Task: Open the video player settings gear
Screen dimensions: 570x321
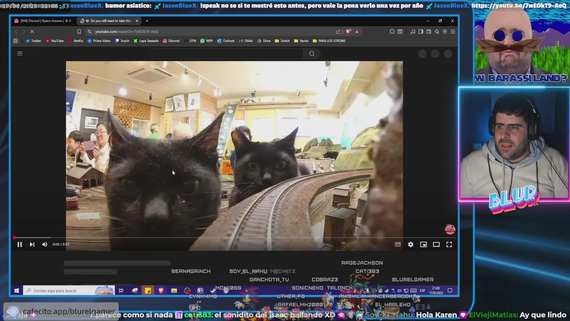Action: (411, 244)
